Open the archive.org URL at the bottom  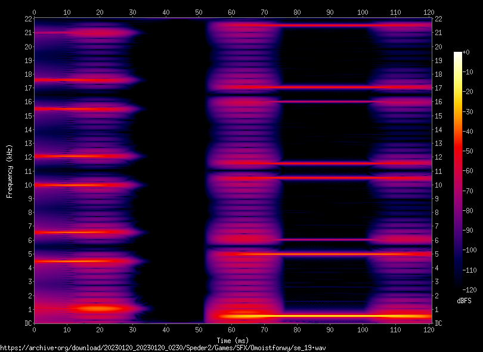click(x=163, y=347)
